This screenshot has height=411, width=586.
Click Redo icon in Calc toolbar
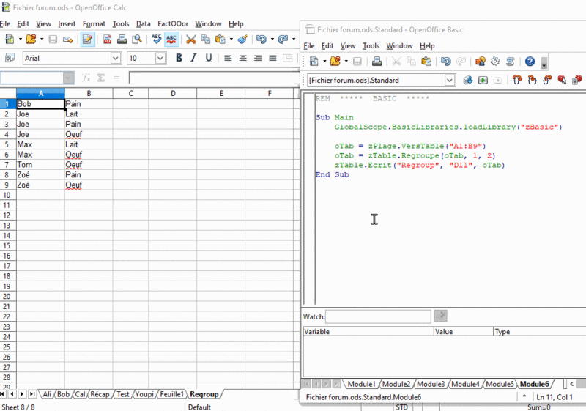tap(283, 40)
